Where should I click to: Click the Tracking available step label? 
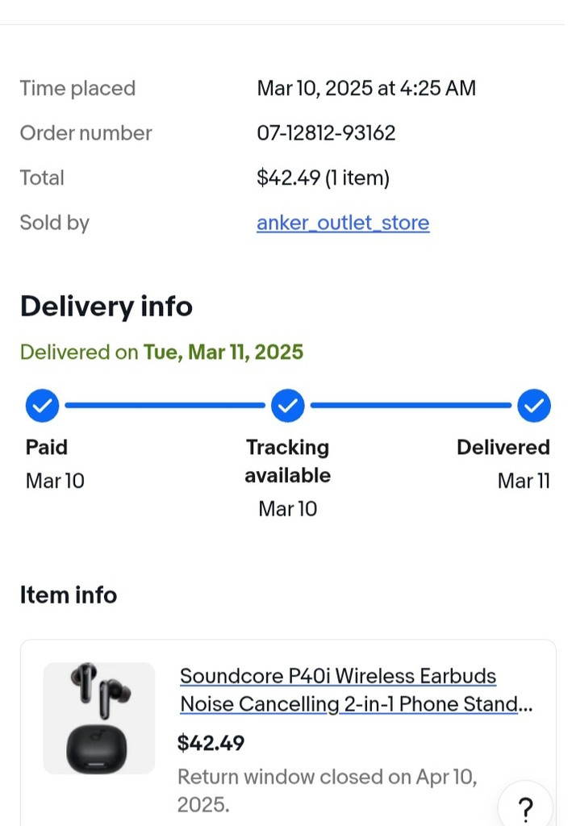[x=287, y=461]
